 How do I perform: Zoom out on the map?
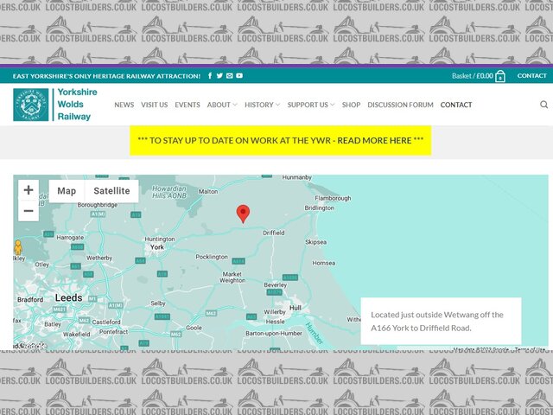tap(29, 211)
